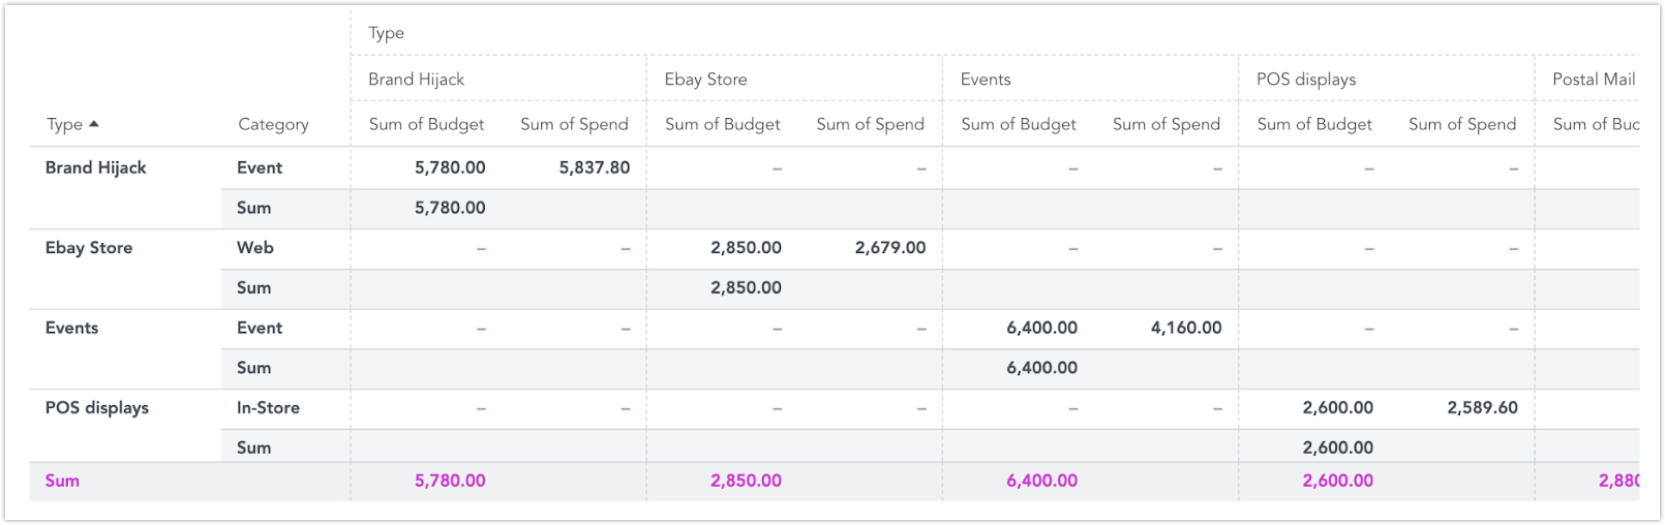Click the Web category row label
Image resolution: width=1665 pixels, height=525 pixels.
(254, 248)
